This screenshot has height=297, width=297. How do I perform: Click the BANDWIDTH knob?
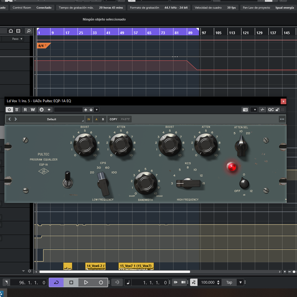146,183
